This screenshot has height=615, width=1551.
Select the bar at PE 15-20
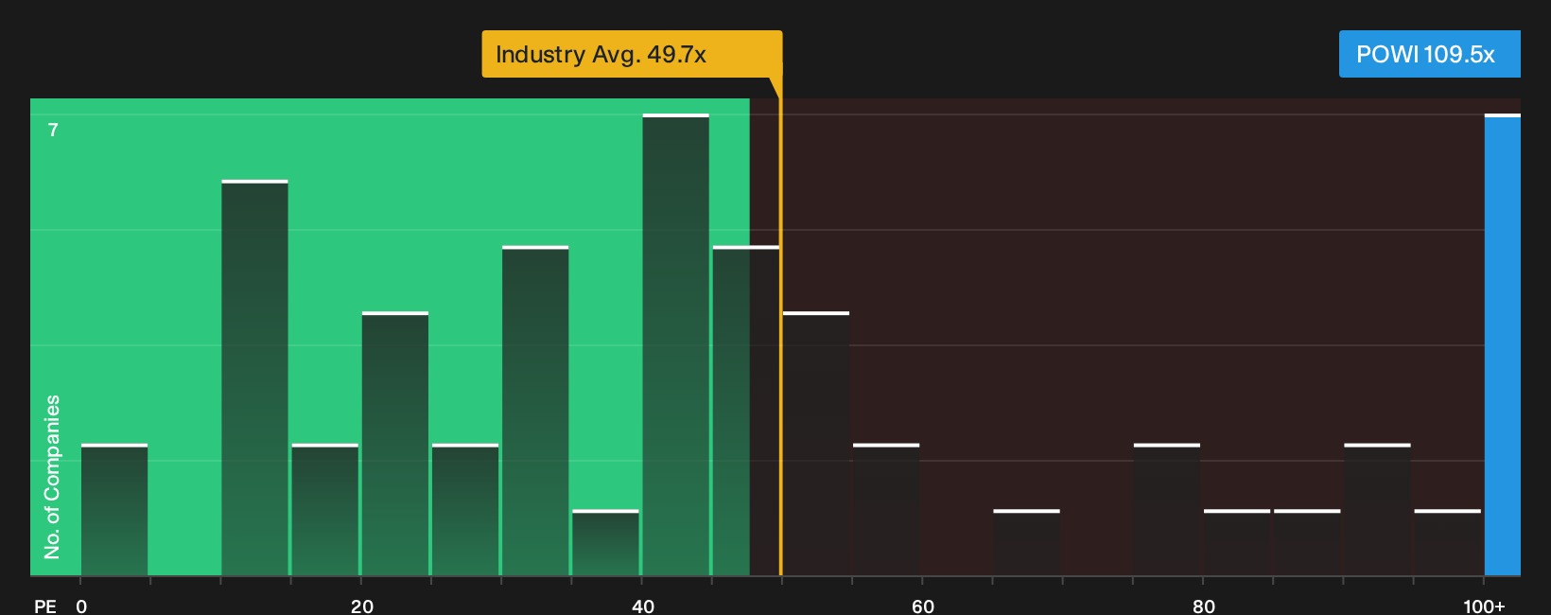[325, 510]
